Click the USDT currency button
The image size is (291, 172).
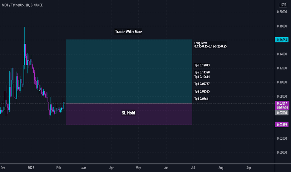pos(283,5)
